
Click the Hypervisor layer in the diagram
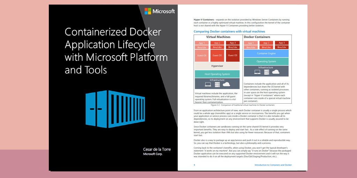tap(217, 66)
